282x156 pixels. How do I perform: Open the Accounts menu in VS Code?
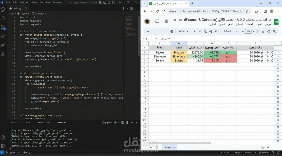[x=3, y=138]
